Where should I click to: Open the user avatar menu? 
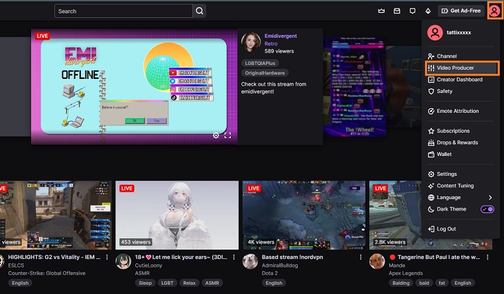tap(494, 11)
